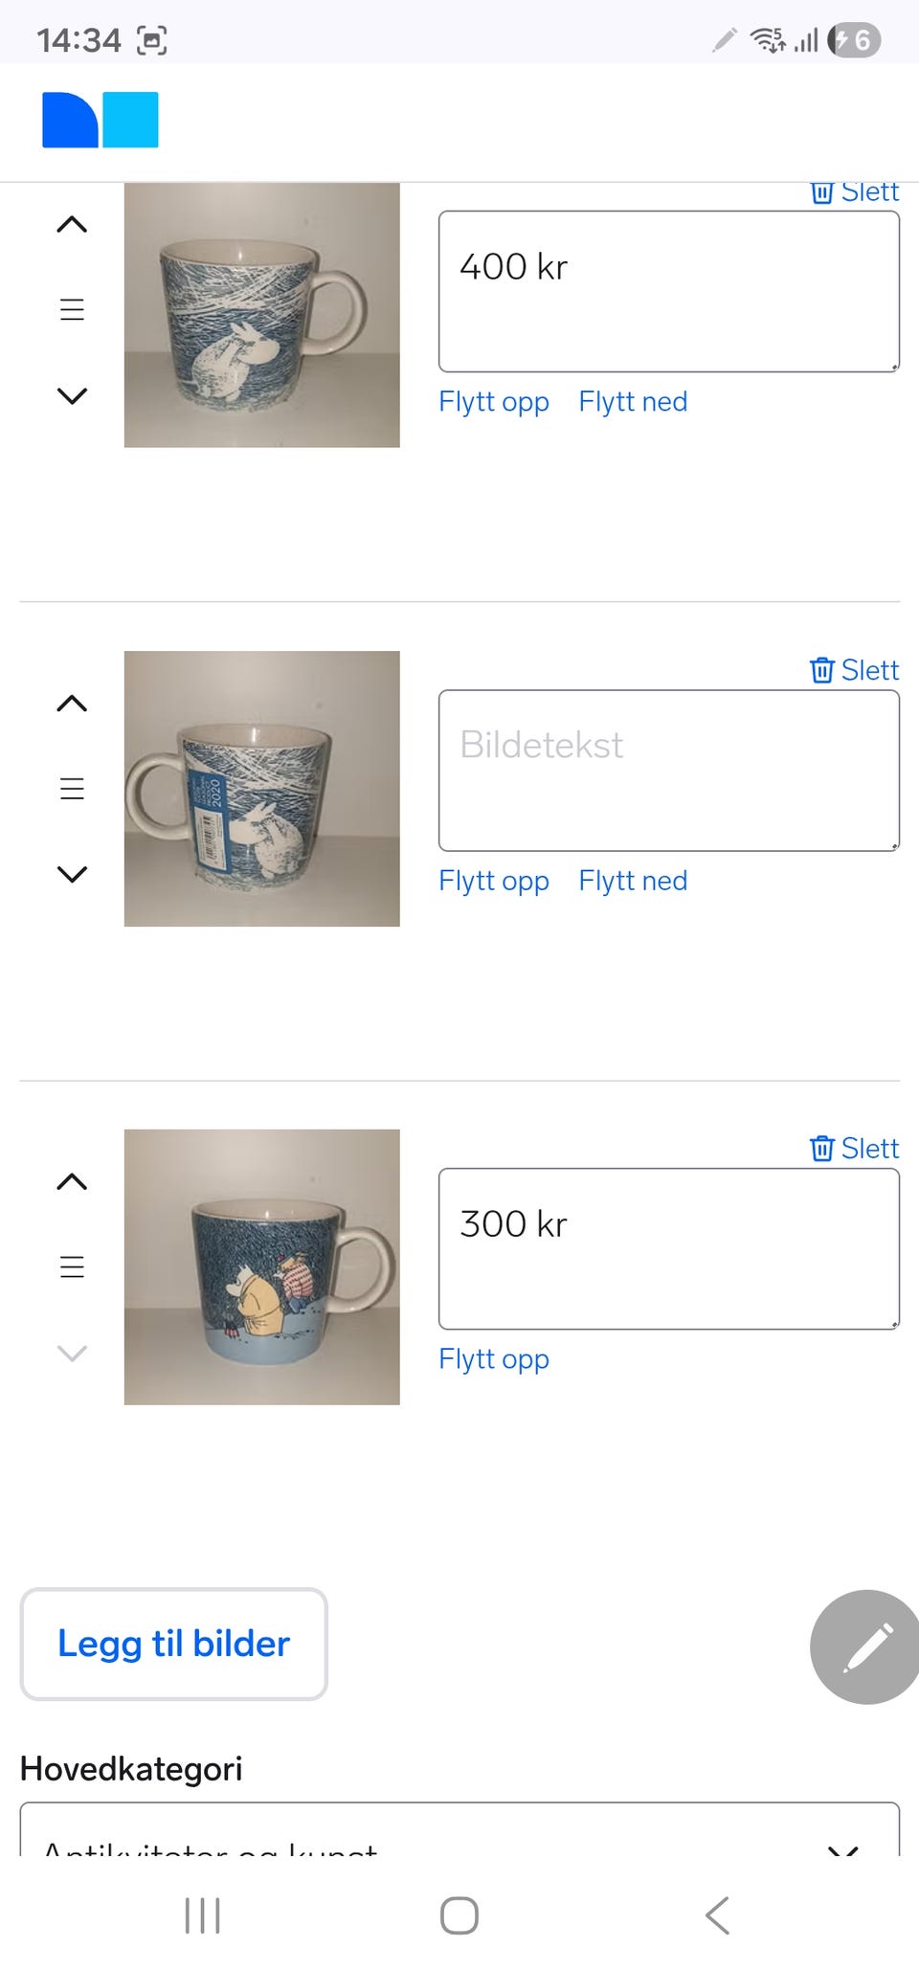Focus the empty Bildetekst caption field

[x=668, y=770]
